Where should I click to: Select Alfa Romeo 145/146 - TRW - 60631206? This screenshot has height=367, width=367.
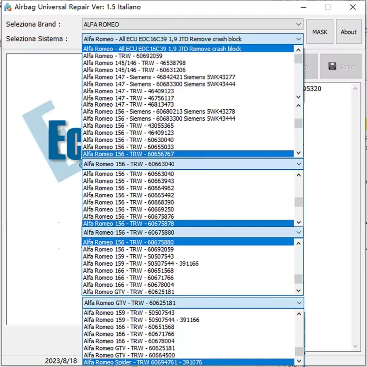click(188, 70)
